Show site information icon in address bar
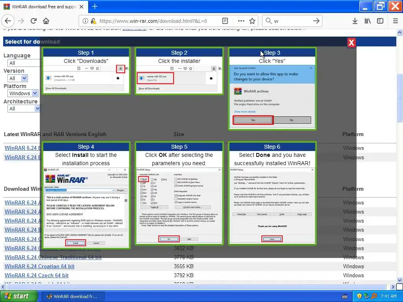This screenshot has width=403, height=302. click(x=85, y=21)
